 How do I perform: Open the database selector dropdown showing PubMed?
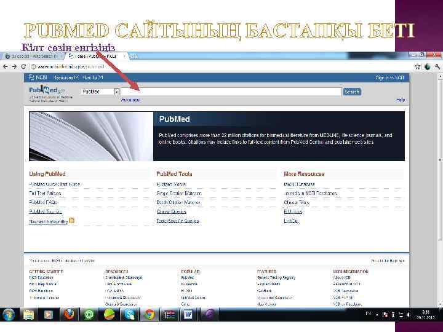coord(100,92)
